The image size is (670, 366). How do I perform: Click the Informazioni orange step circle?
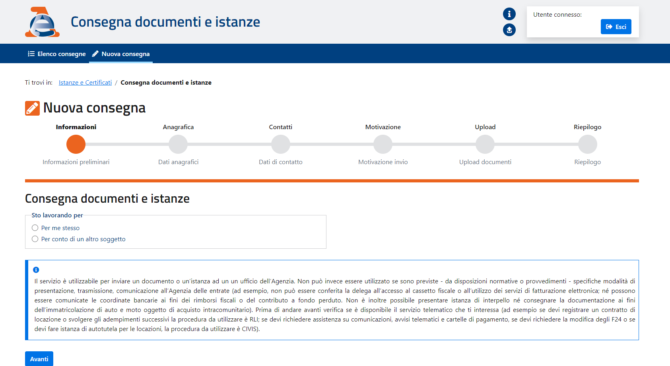(76, 144)
